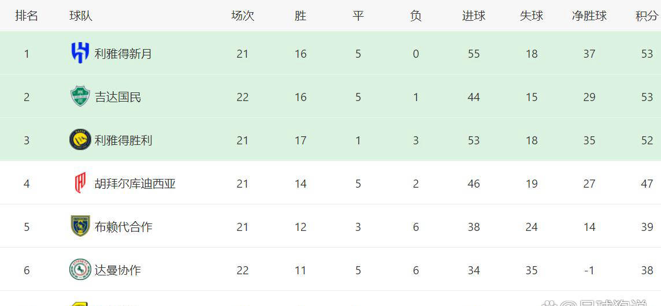
Task: Click the 胜 column header
Action: click(300, 16)
